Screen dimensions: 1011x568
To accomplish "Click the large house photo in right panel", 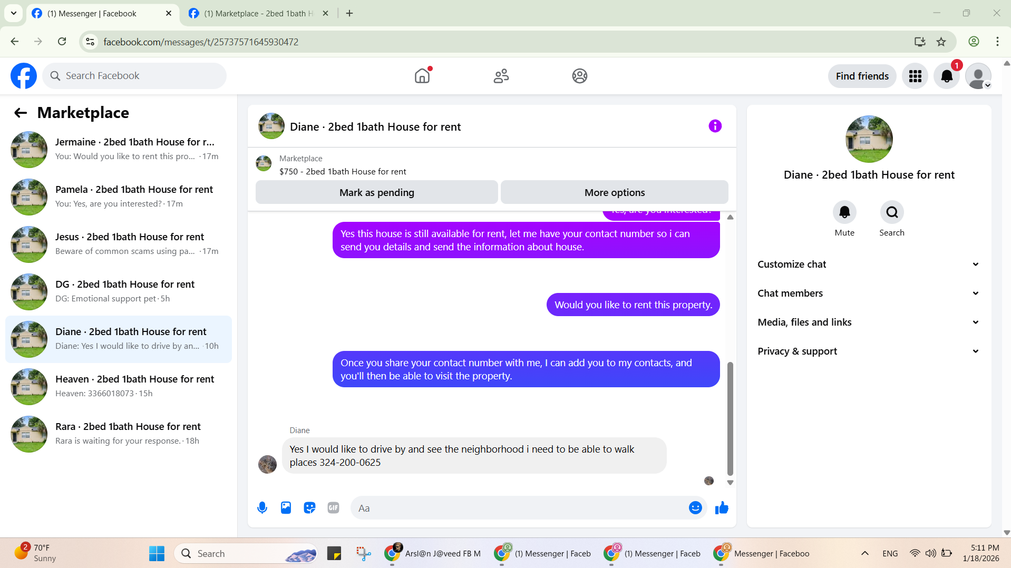I will pyautogui.click(x=869, y=139).
